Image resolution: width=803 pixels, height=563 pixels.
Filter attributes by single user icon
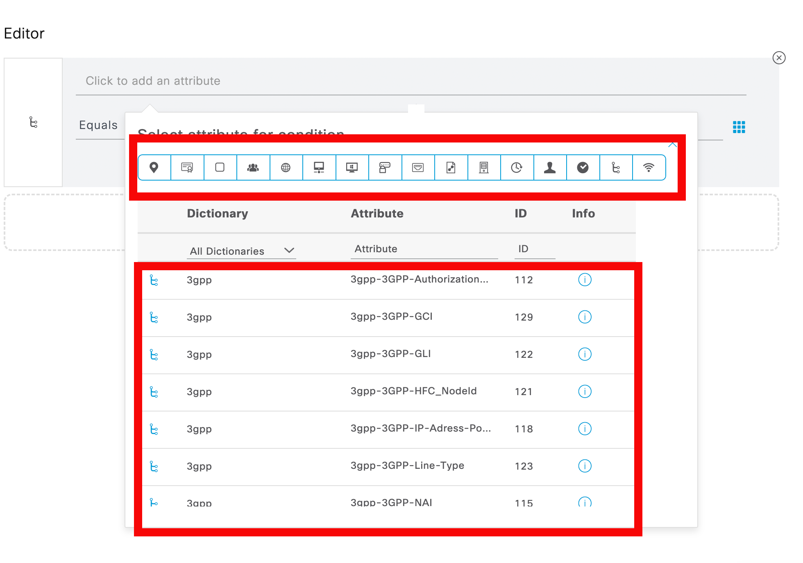550,167
